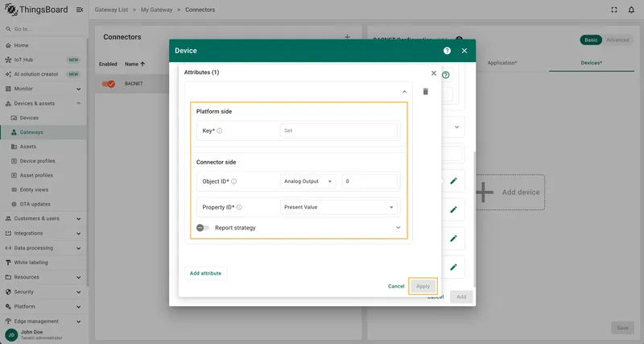This screenshot has height=344, width=644.
Task: Open Device profiles
Action: (x=43, y=160)
